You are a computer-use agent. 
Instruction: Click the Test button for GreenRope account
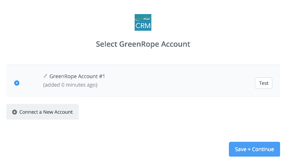point(263,83)
